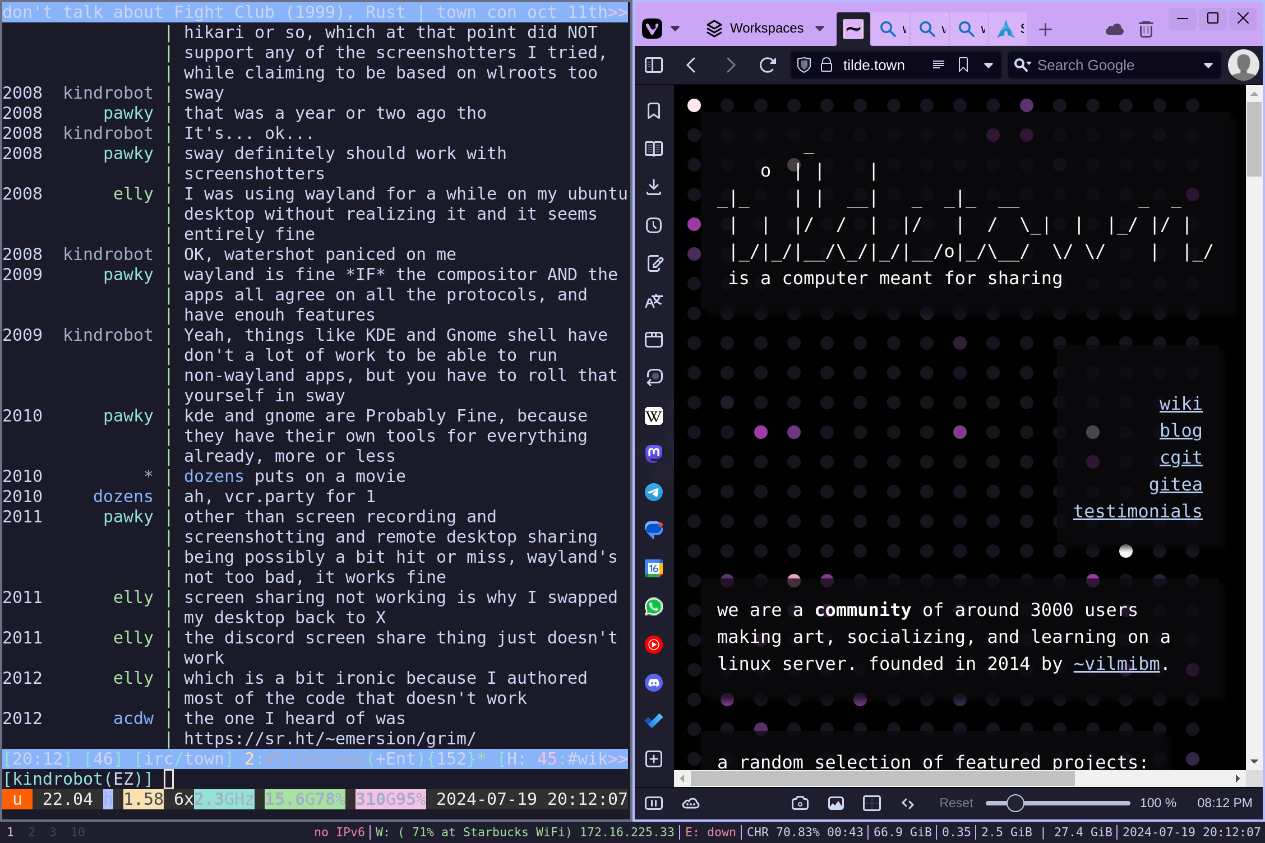The width and height of the screenshot is (1265, 843).
Task: Toggle the tracker blocker shield
Action: (x=804, y=66)
